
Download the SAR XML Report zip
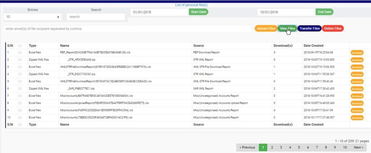pyautogui.click(x=357, y=89)
